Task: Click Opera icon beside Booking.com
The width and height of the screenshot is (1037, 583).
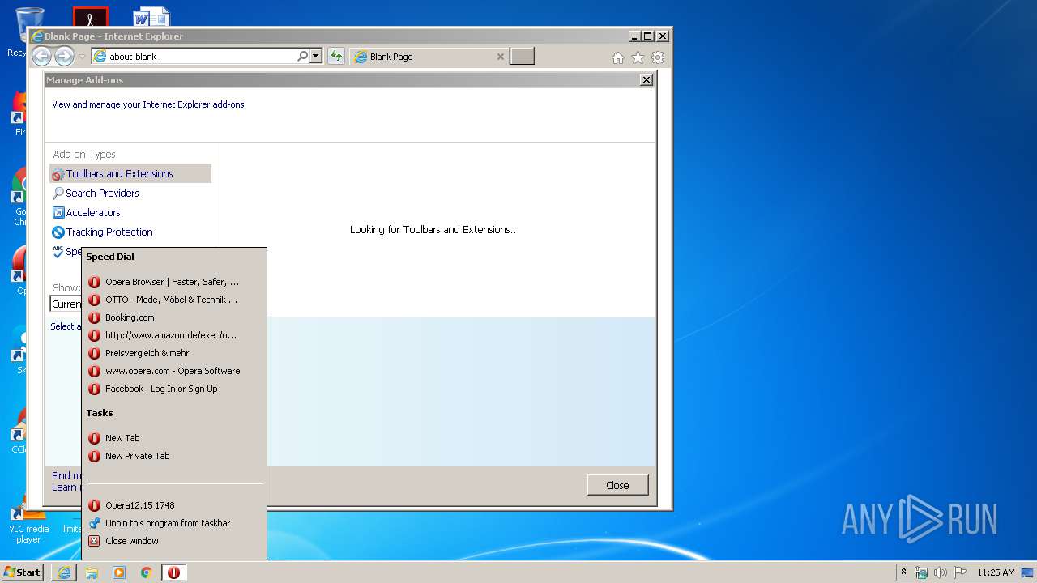Action: click(x=94, y=317)
